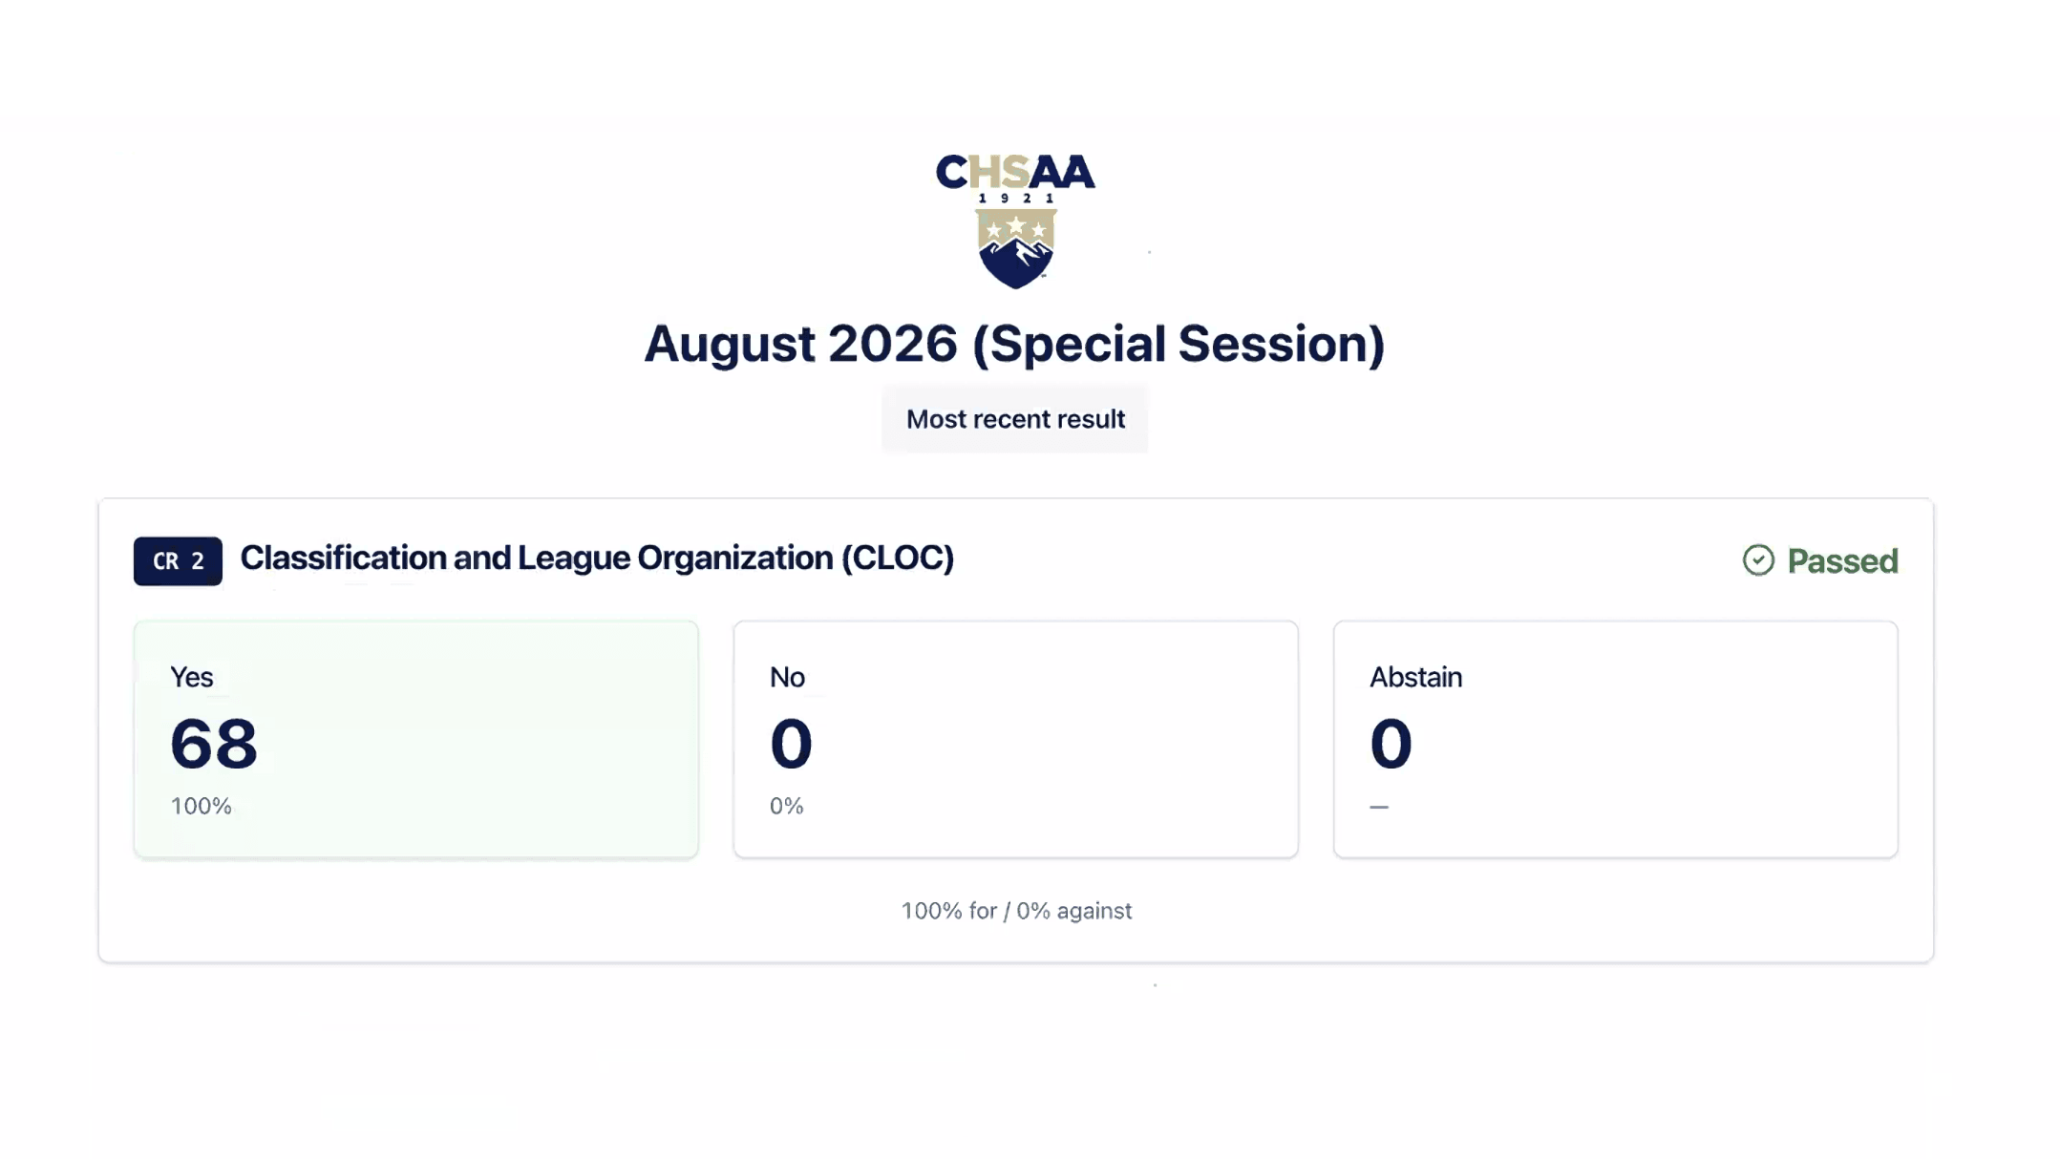The image size is (2060, 1159).
Task: Click the 68 Yes vote count
Action: tap(214, 744)
